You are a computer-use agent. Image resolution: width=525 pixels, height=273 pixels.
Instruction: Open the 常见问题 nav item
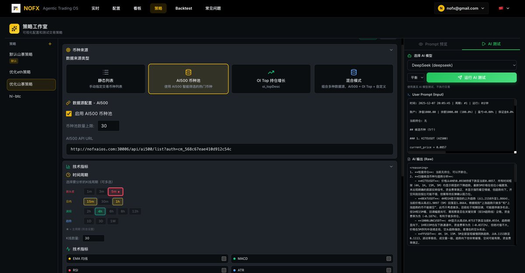click(x=213, y=8)
